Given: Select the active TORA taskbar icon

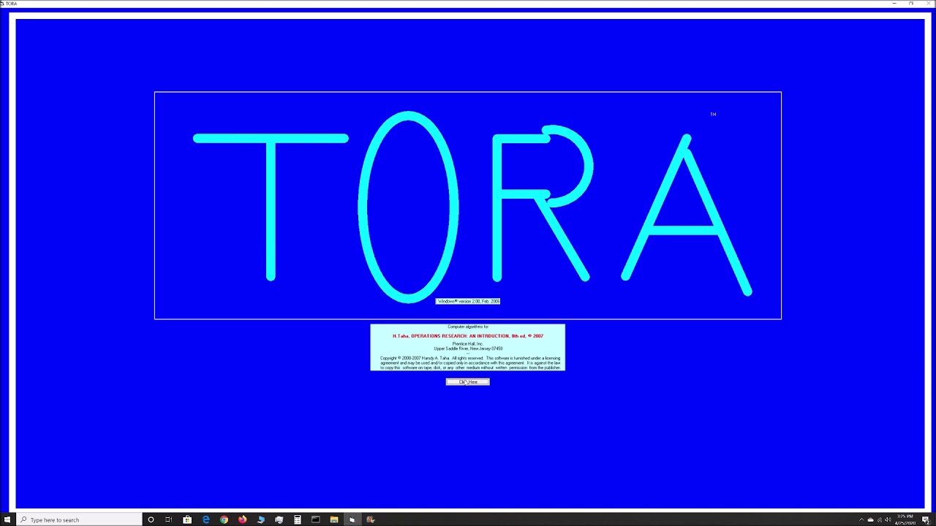Looking at the screenshot, I should (x=352, y=519).
